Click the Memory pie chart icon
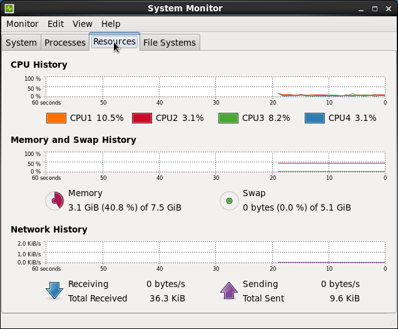 (54, 201)
